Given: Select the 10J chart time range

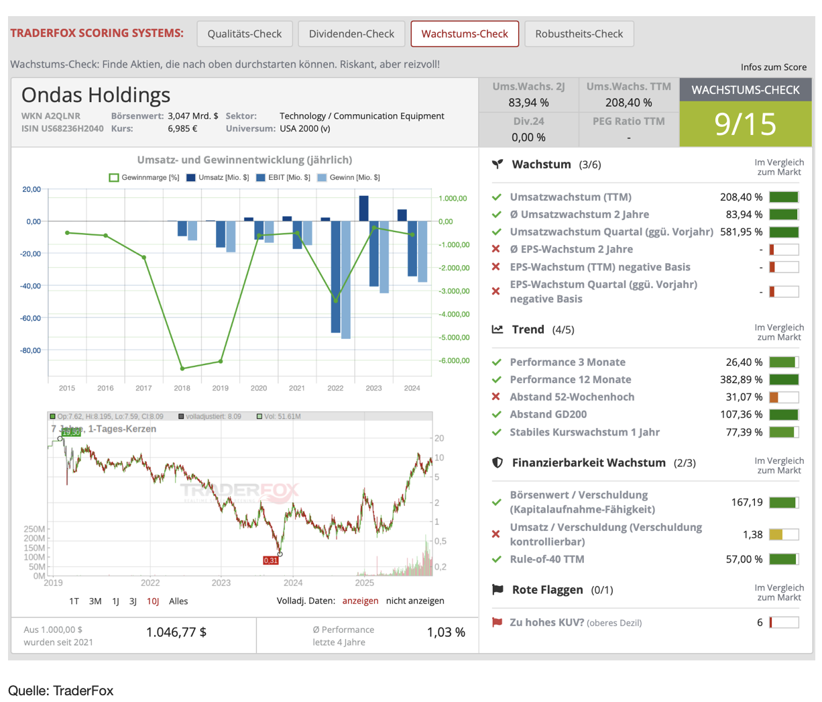Looking at the screenshot, I should [x=153, y=601].
